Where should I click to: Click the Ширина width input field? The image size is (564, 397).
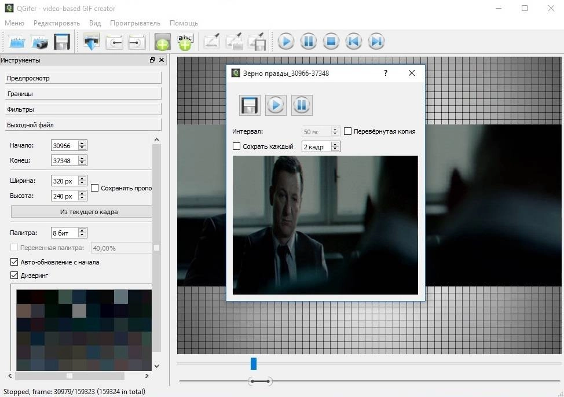65,181
